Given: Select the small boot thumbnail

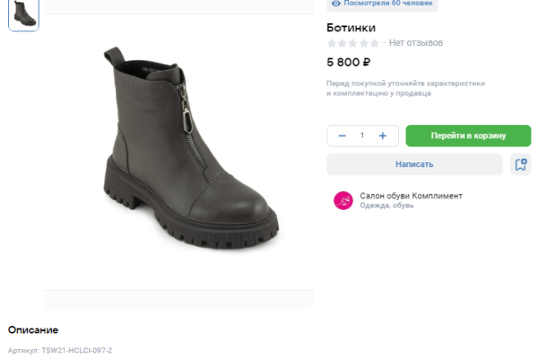Looking at the screenshot, I should point(24,14).
